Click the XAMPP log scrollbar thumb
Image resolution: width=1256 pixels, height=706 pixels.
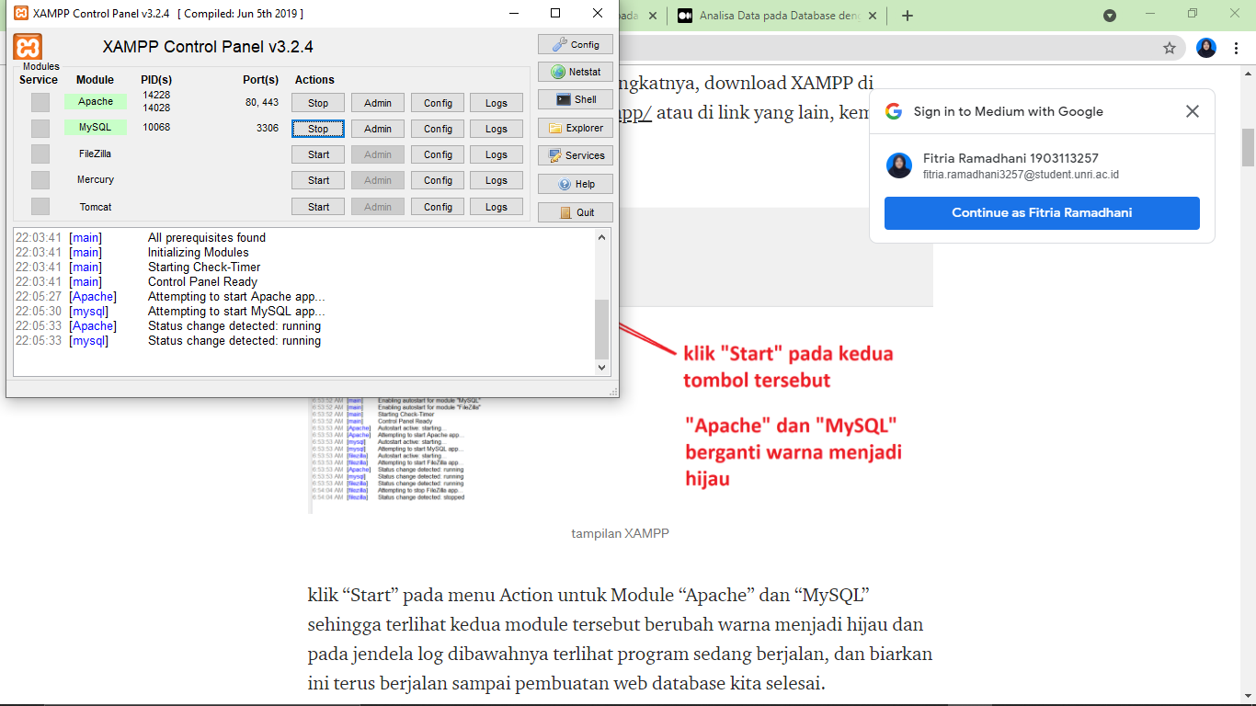click(x=602, y=328)
